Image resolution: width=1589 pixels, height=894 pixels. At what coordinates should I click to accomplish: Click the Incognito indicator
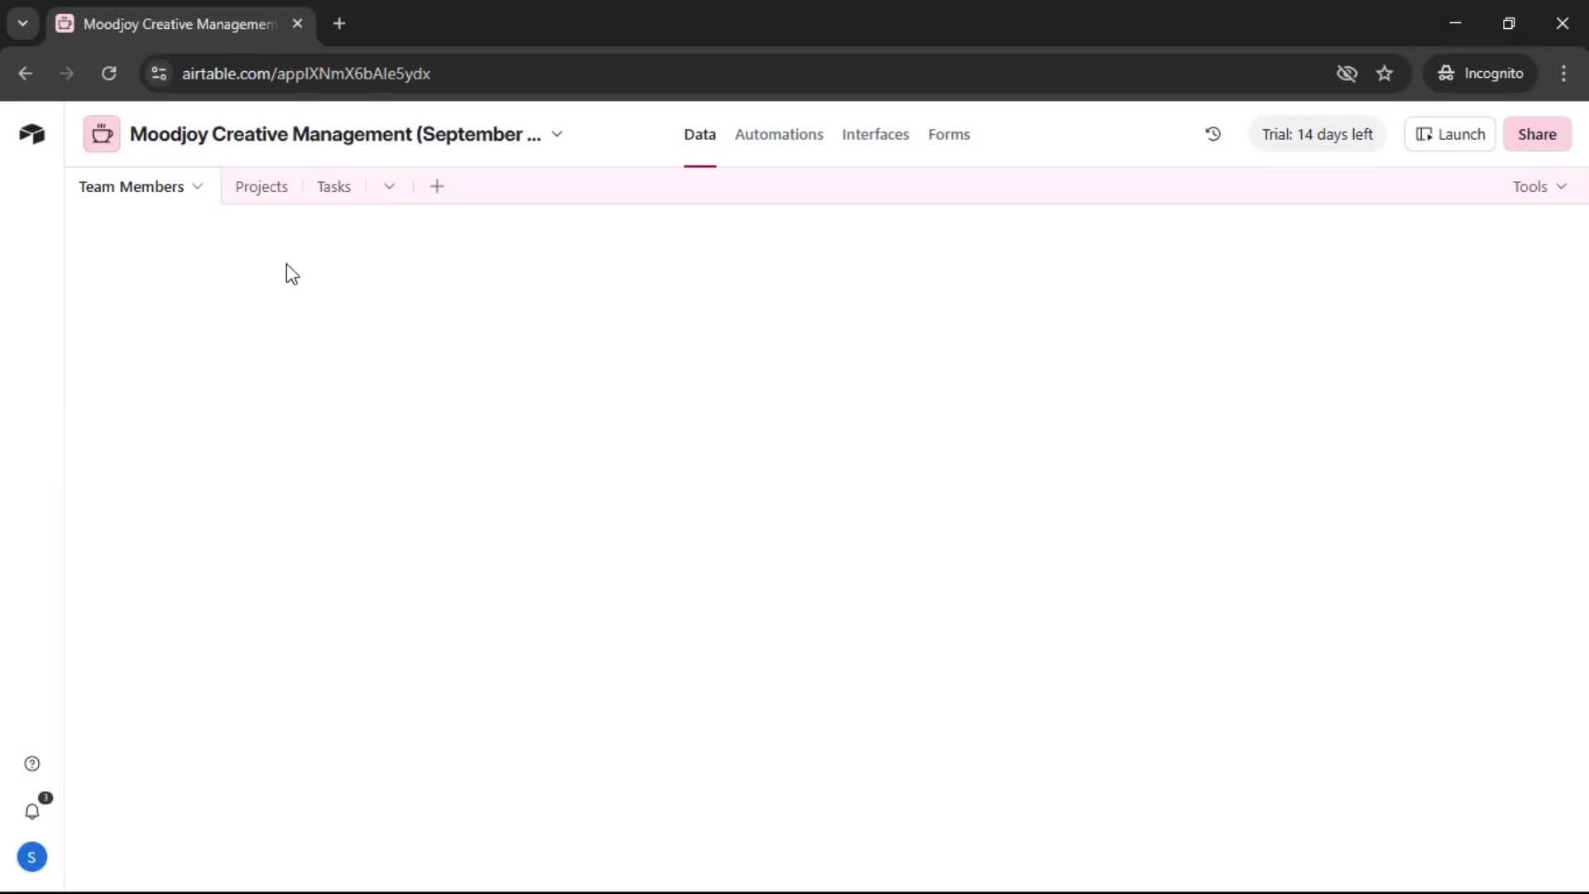[1481, 73]
